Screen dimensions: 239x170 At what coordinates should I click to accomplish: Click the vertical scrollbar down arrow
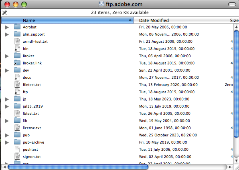point(236,160)
